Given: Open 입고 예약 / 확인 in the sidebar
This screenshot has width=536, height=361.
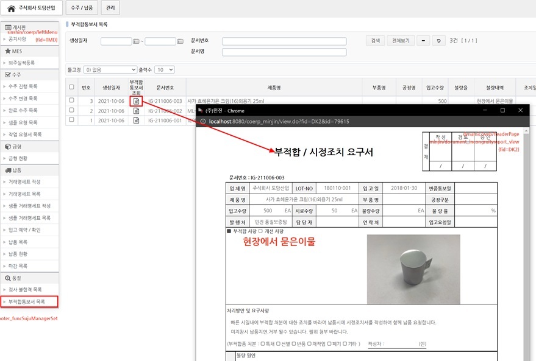Looking at the screenshot, I should pyautogui.click(x=24, y=230).
